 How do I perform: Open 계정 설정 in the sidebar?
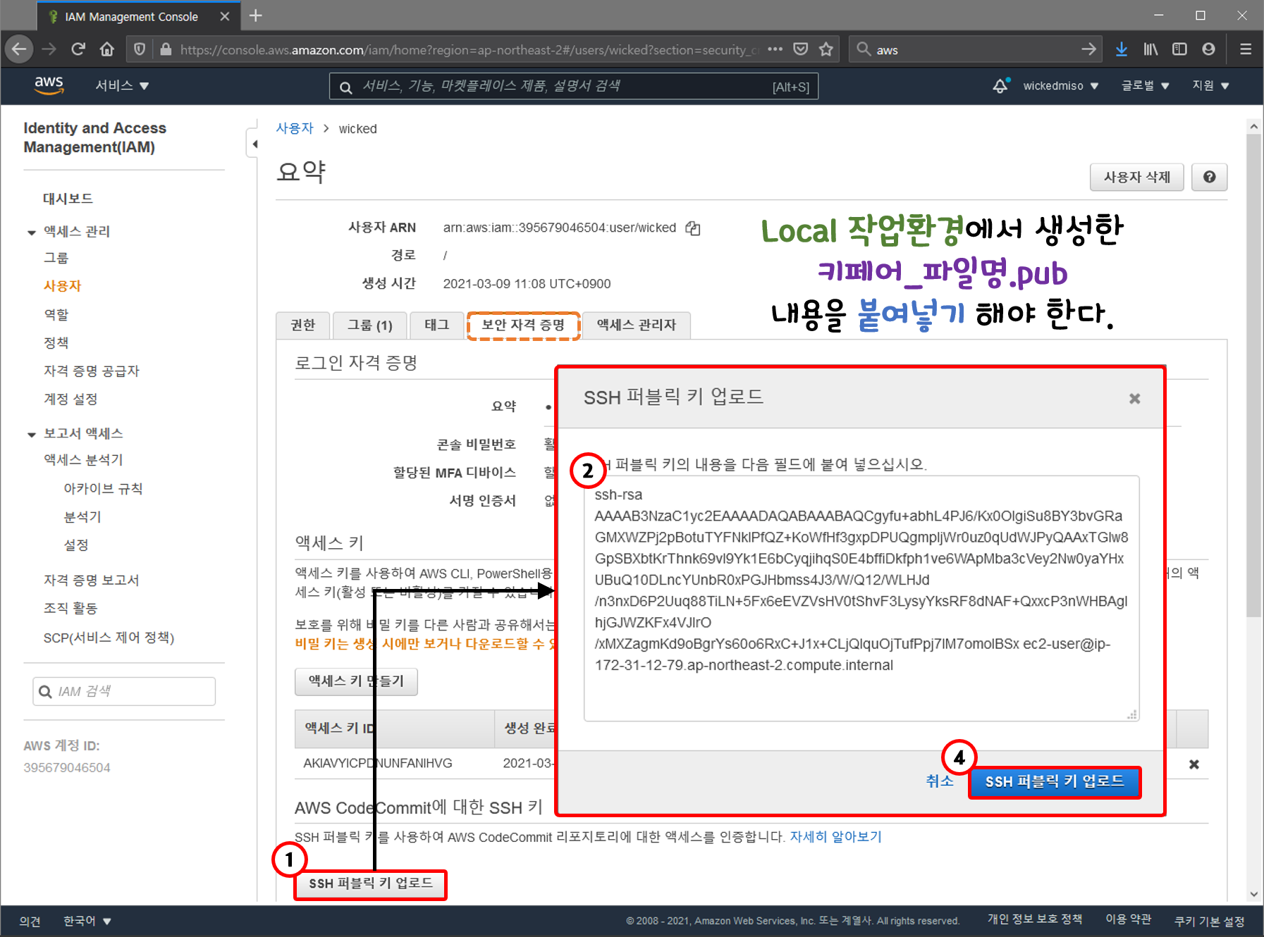[70, 399]
